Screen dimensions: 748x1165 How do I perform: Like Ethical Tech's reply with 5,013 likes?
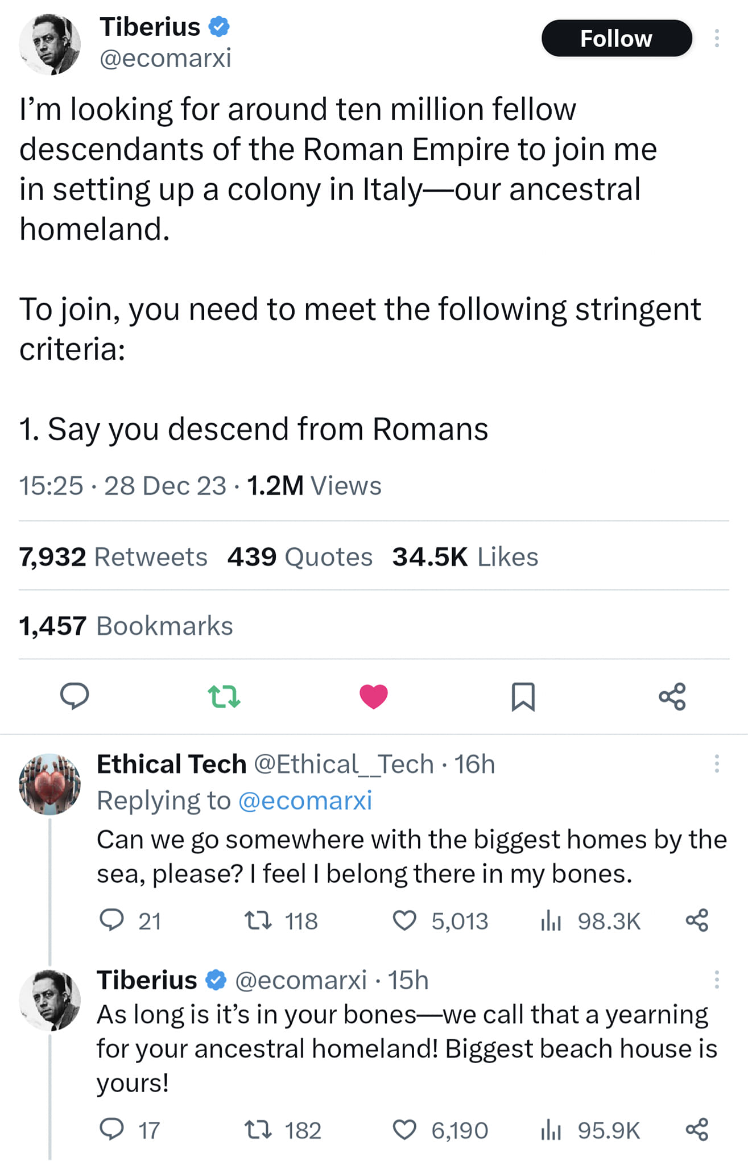pos(404,920)
